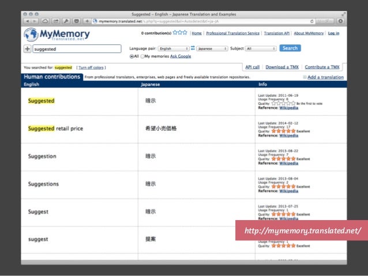Open the English source language dropdown
Image resolution: width=368 pixels, height=276 pixels.
coord(174,48)
